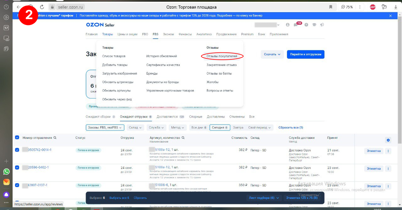
Task: Expand the Служба filter dropdown
Action: tap(157, 128)
